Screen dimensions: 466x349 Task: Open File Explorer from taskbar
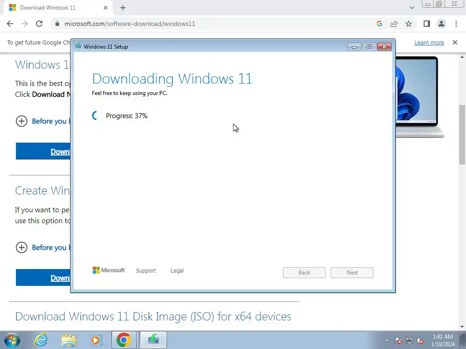[69, 340]
